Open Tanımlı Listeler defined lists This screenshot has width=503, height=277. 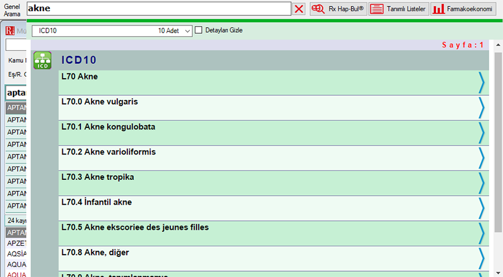point(399,9)
